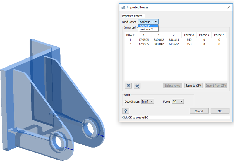
Task: Click the zoom in magnifier icon
Action: point(128,86)
